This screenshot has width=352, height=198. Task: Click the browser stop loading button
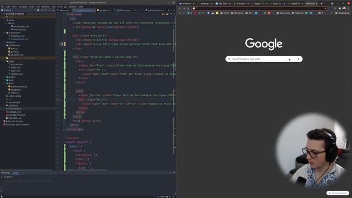pos(188,8)
